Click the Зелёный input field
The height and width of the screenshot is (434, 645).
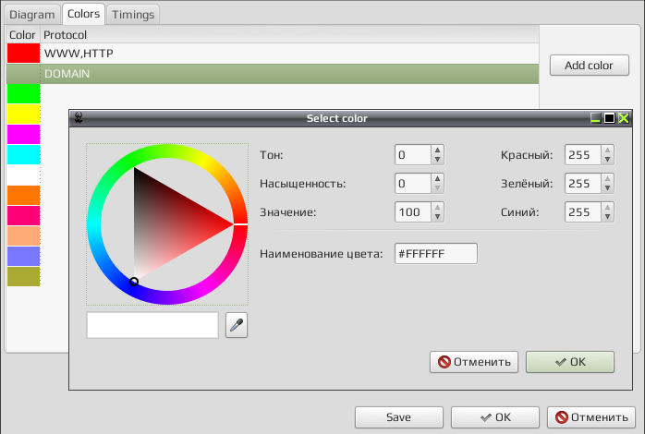point(583,184)
